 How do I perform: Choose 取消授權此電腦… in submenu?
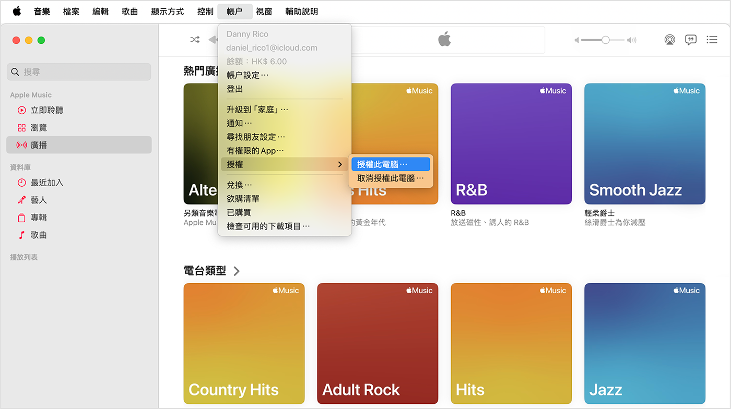point(391,178)
